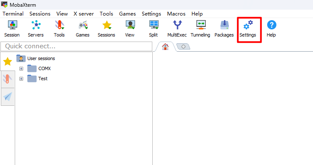Open the Games toolbar icon
The image size is (313, 165).
click(x=82, y=29)
